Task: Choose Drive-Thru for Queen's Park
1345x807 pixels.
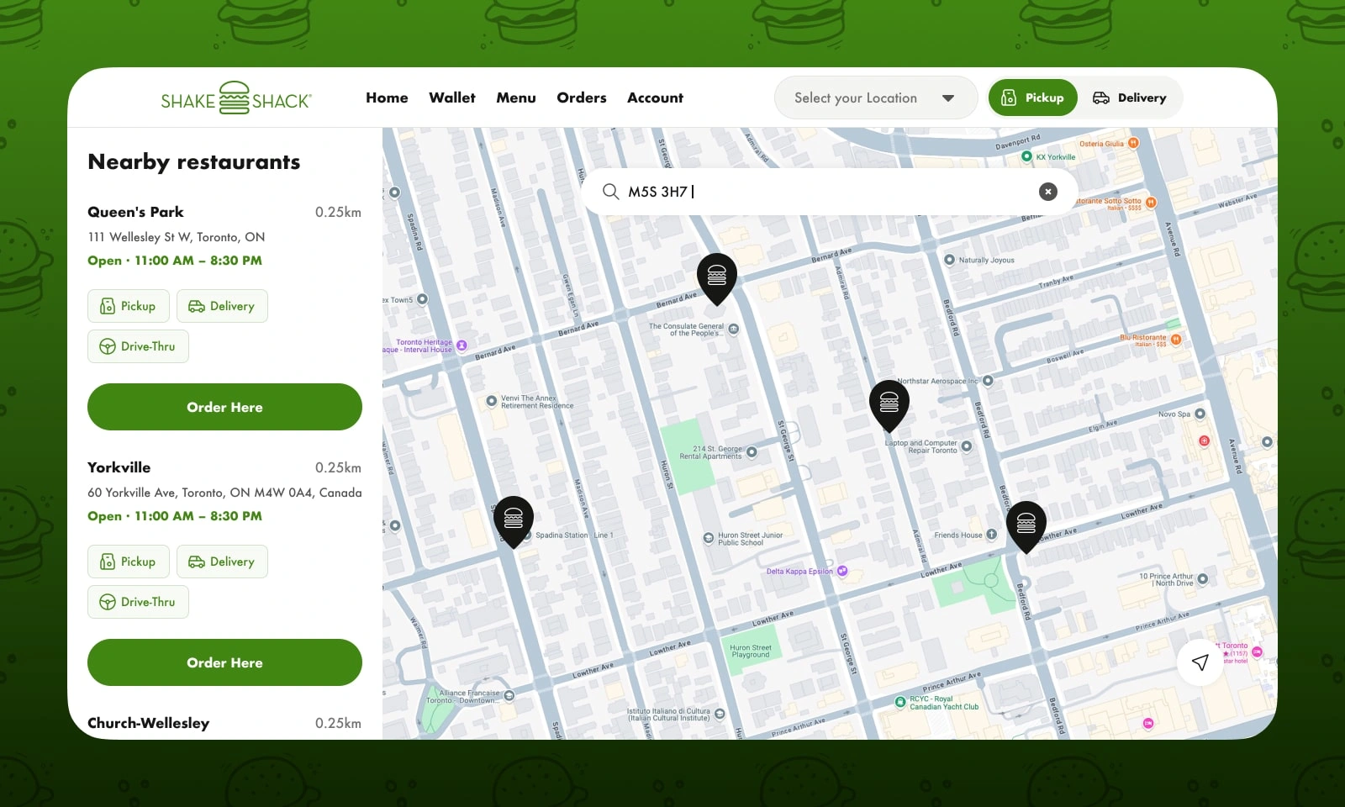Action: (138, 346)
